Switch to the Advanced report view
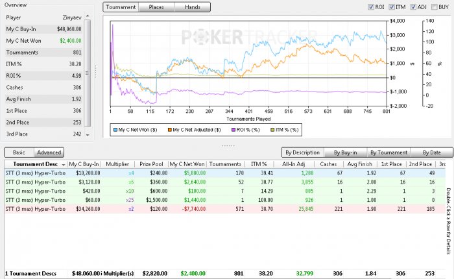This screenshot has width=454, height=279. pyautogui.click(x=49, y=152)
